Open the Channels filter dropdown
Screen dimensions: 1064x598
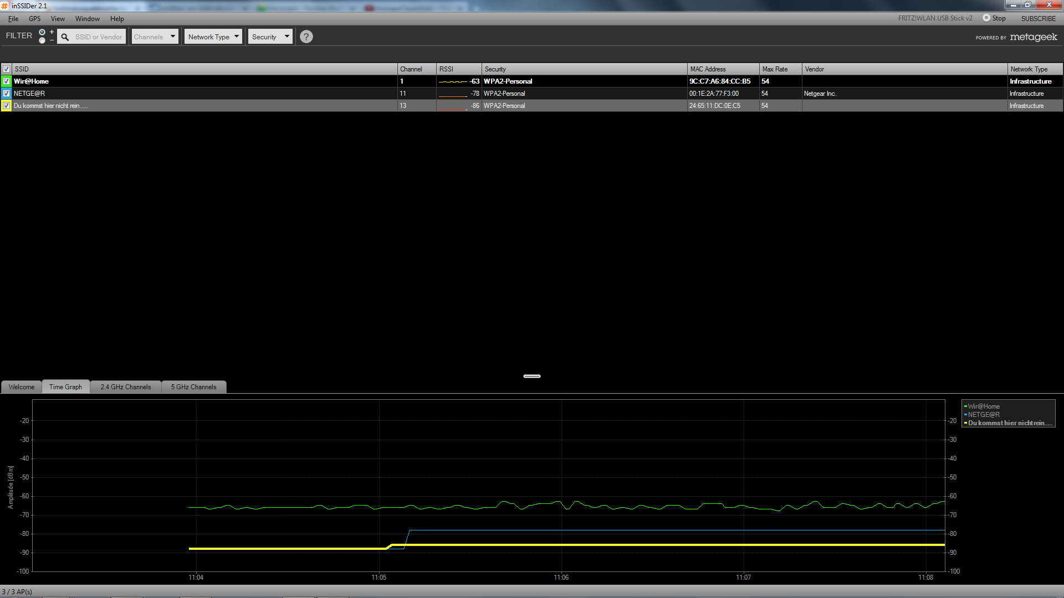(155, 37)
